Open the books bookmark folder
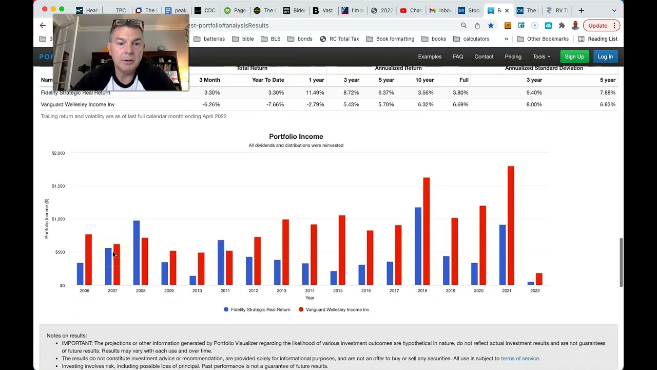This screenshot has width=657, height=370. 434,39
